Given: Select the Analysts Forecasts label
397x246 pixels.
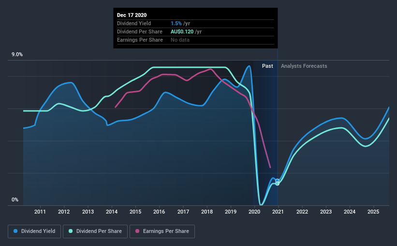Looking at the screenshot, I should tap(304, 66).
